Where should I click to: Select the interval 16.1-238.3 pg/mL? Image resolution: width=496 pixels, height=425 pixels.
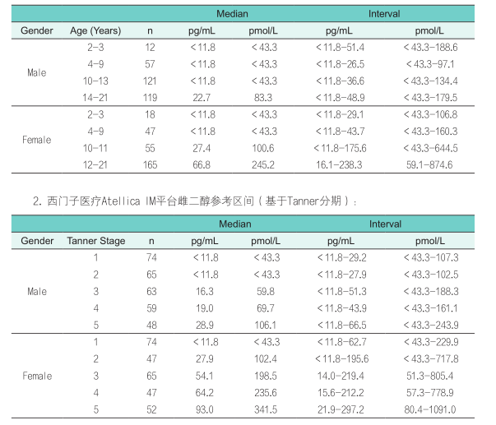coord(339,164)
